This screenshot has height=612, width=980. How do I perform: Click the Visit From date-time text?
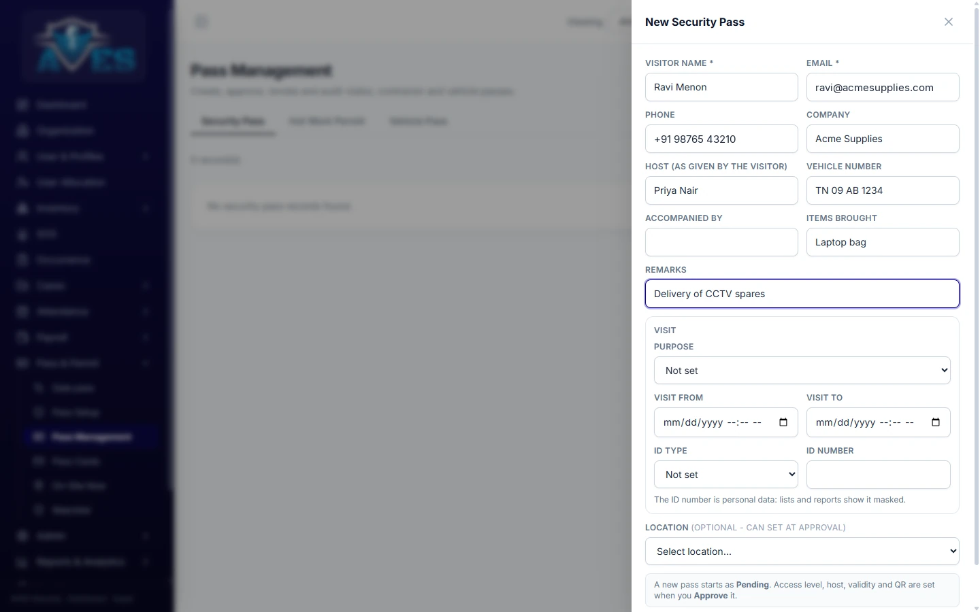coord(713,422)
